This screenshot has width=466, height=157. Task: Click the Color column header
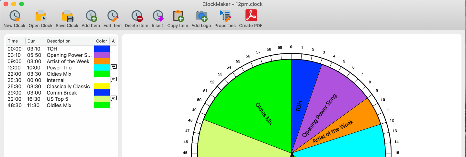pyautogui.click(x=102, y=41)
